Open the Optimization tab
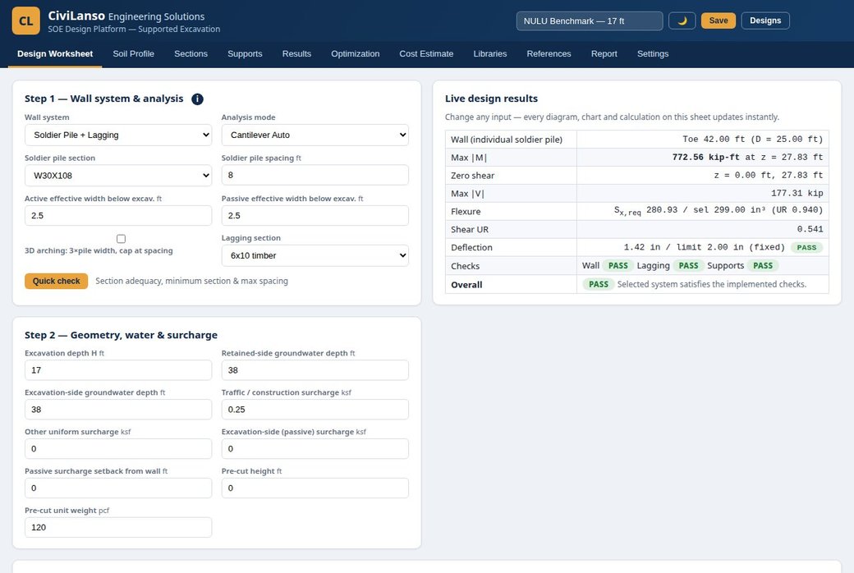 (355, 54)
